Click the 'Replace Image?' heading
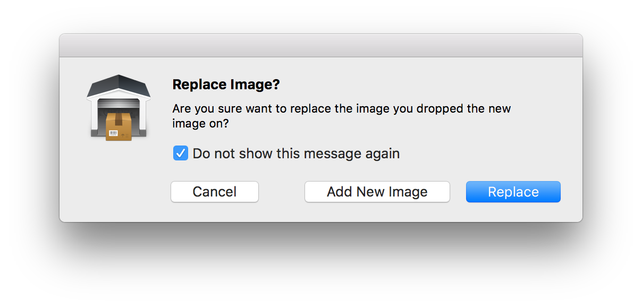This screenshot has height=307, width=642. pyautogui.click(x=226, y=84)
